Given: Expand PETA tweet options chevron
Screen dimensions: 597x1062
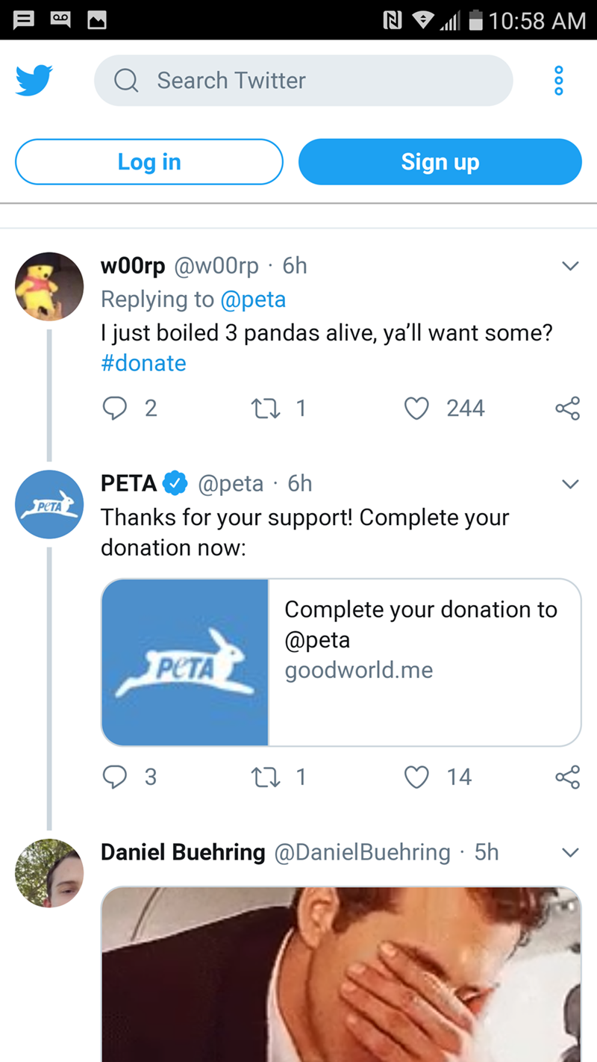Looking at the screenshot, I should coord(569,484).
